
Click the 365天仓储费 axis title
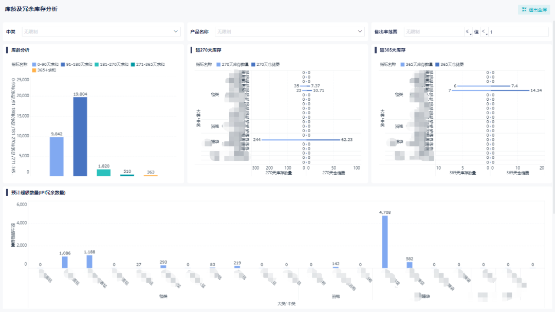(x=517, y=173)
